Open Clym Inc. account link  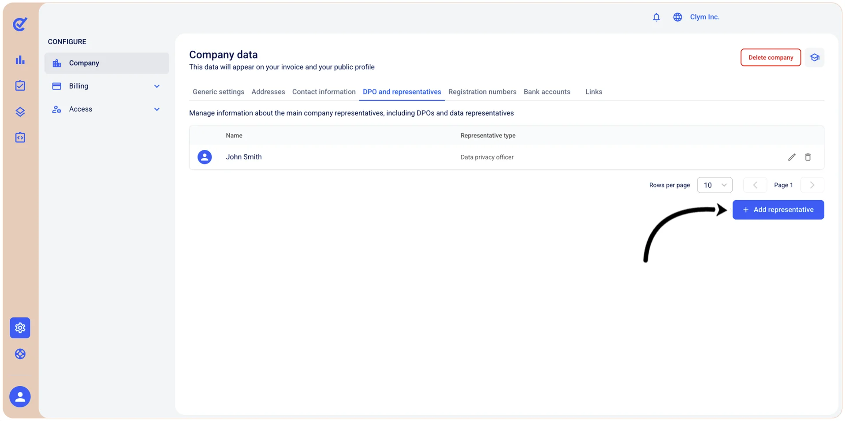pyautogui.click(x=704, y=17)
